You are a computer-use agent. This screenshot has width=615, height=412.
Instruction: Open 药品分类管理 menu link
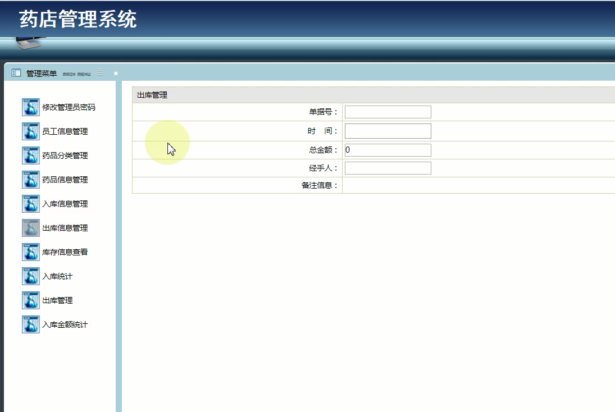point(65,155)
